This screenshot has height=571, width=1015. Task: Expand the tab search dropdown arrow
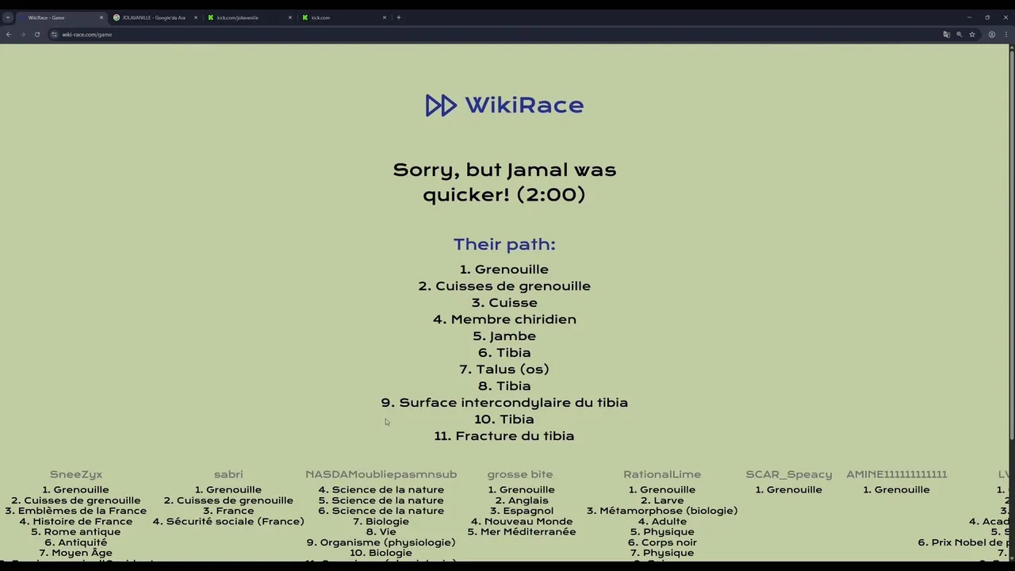(x=7, y=17)
